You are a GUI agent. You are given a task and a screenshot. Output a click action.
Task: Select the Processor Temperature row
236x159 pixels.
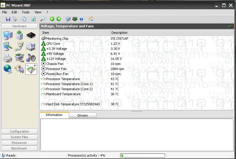[137, 79]
